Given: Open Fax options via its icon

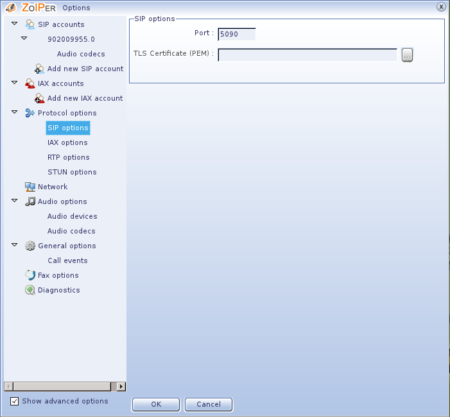Looking at the screenshot, I should tap(30, 275).
